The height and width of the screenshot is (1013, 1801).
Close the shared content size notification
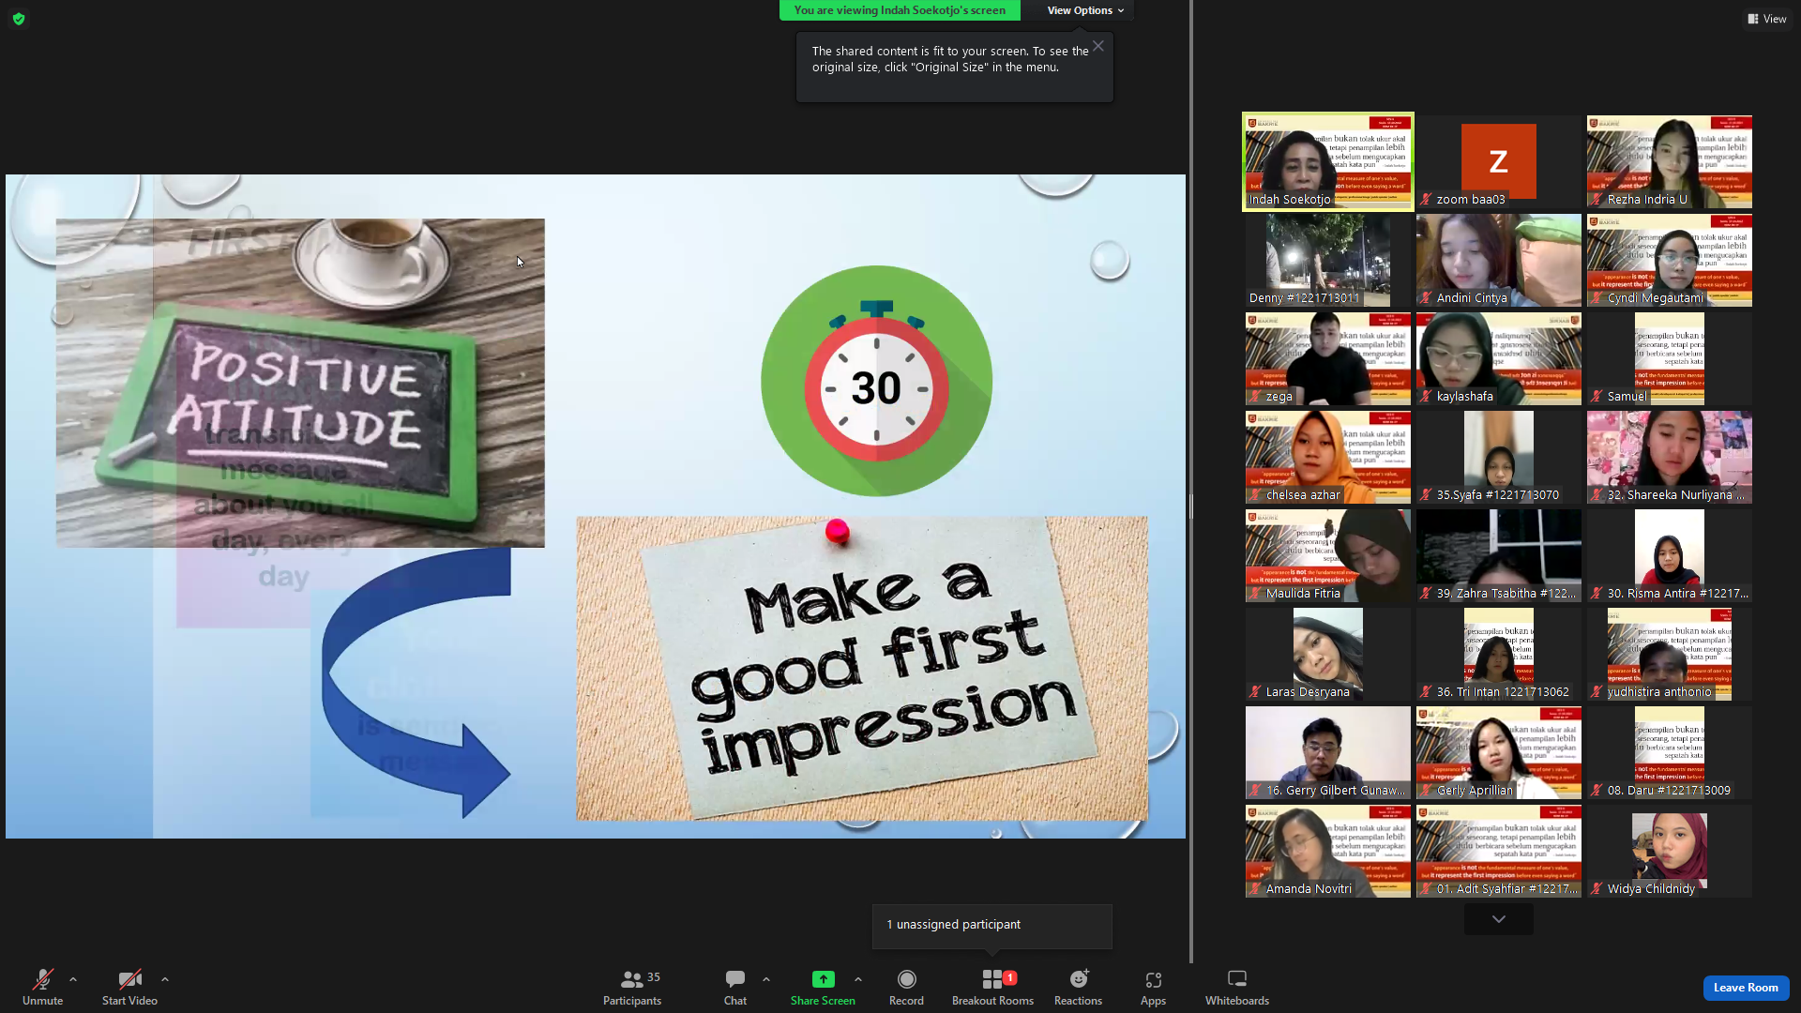pos(1098,46)
